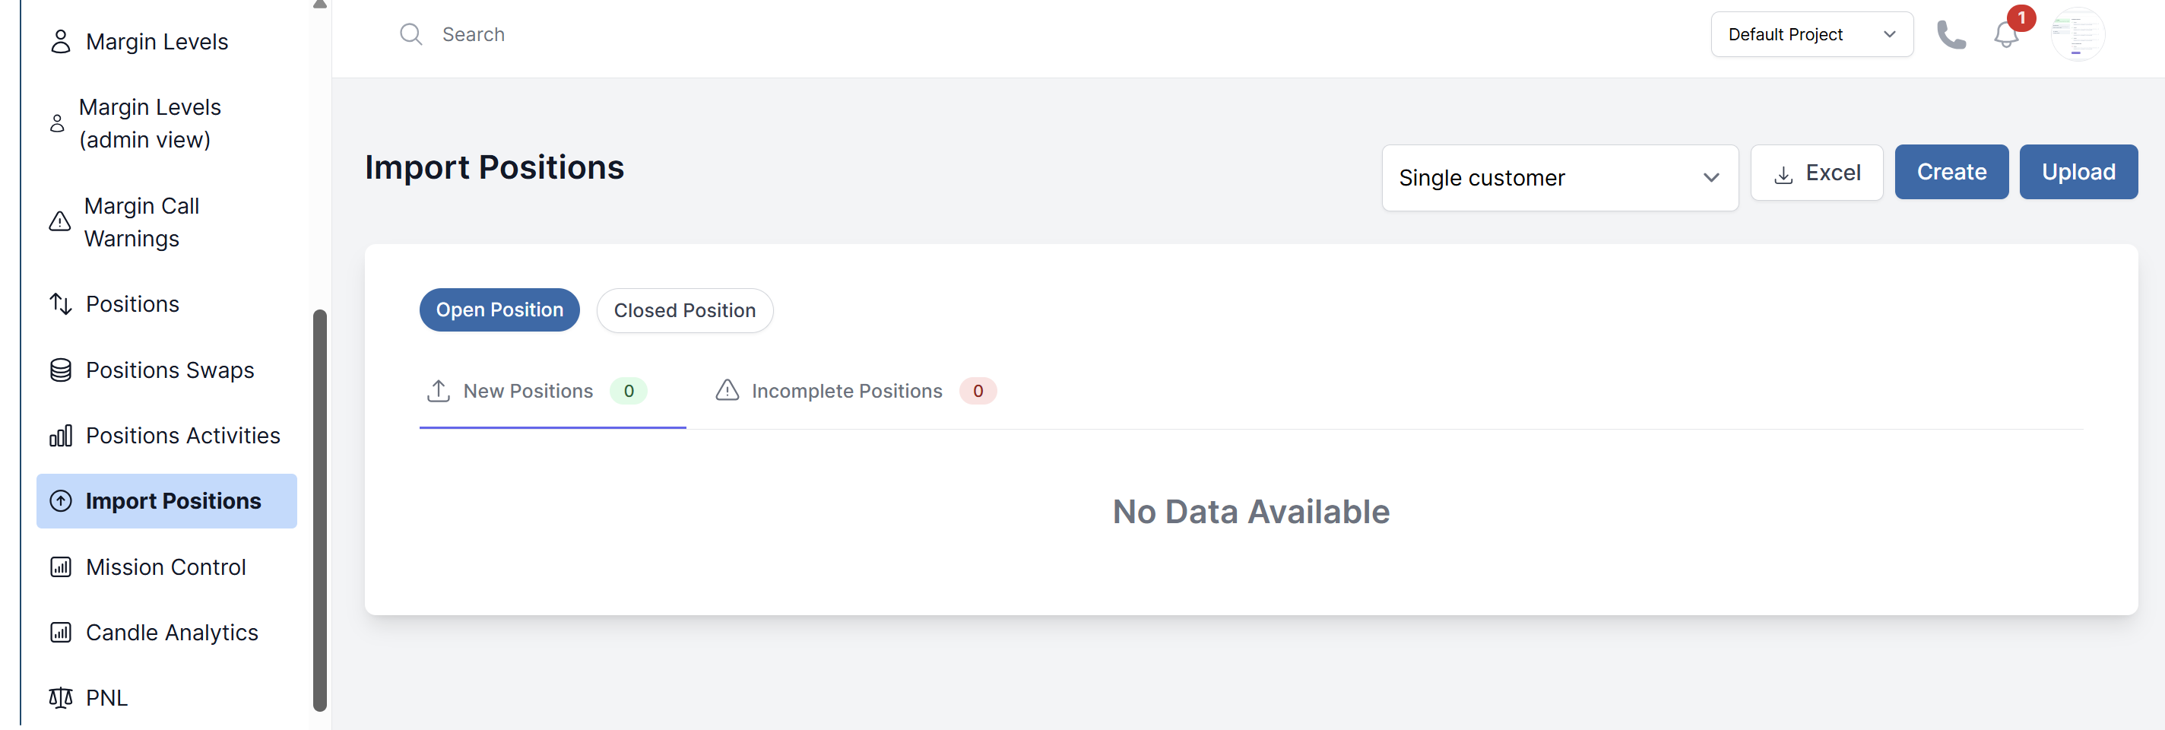Select the Incomplete Positions tab
2165x730 pixels.
pyautogui.click(x=854, y=391)
